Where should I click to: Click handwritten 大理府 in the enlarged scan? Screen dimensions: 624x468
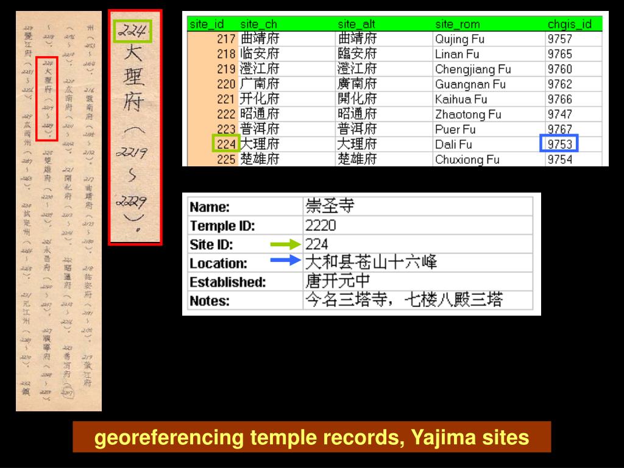(x=133, y=78)
